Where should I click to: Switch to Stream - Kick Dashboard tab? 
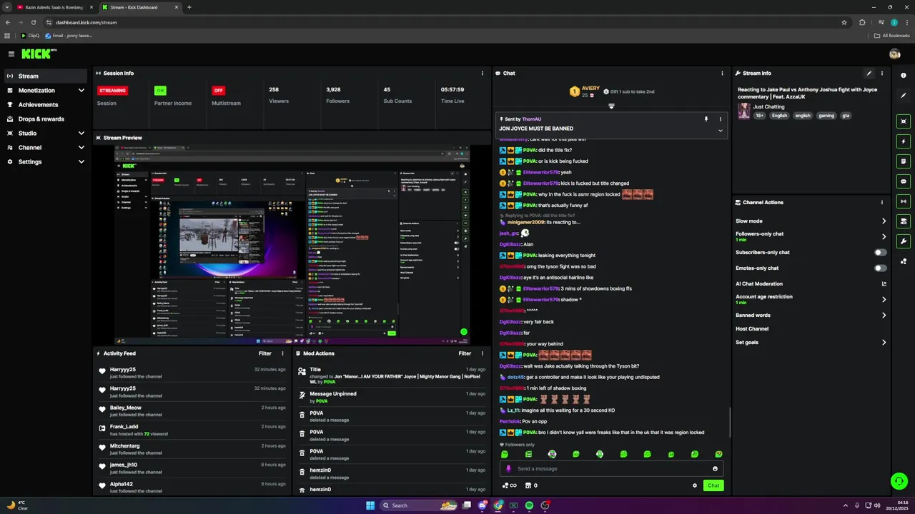click(x=139, y=7)
